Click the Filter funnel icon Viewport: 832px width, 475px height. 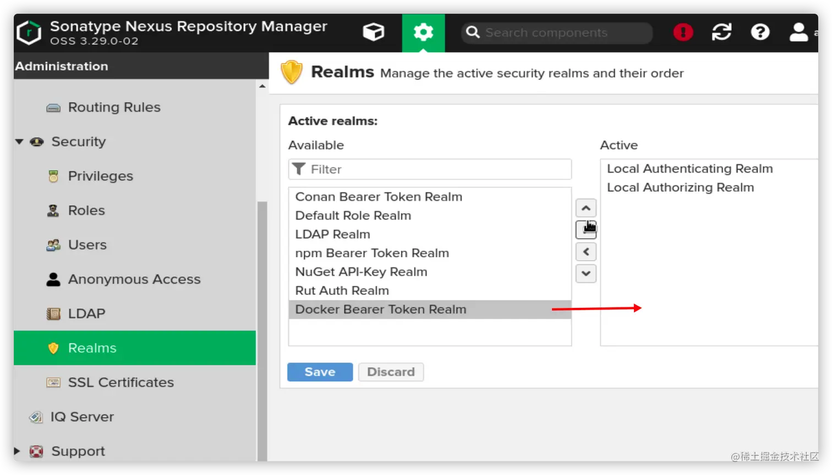tap(299, 169)
